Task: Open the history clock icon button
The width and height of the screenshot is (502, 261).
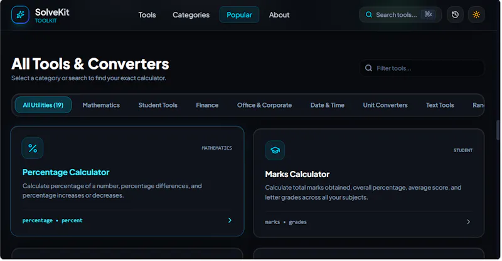Action: click(455, 14)
